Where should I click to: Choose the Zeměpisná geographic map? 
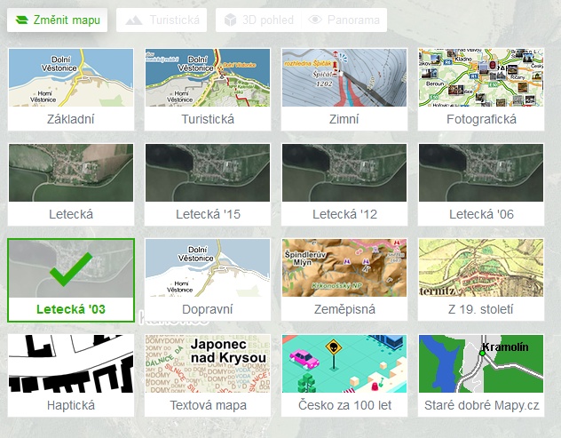point(344,279)
